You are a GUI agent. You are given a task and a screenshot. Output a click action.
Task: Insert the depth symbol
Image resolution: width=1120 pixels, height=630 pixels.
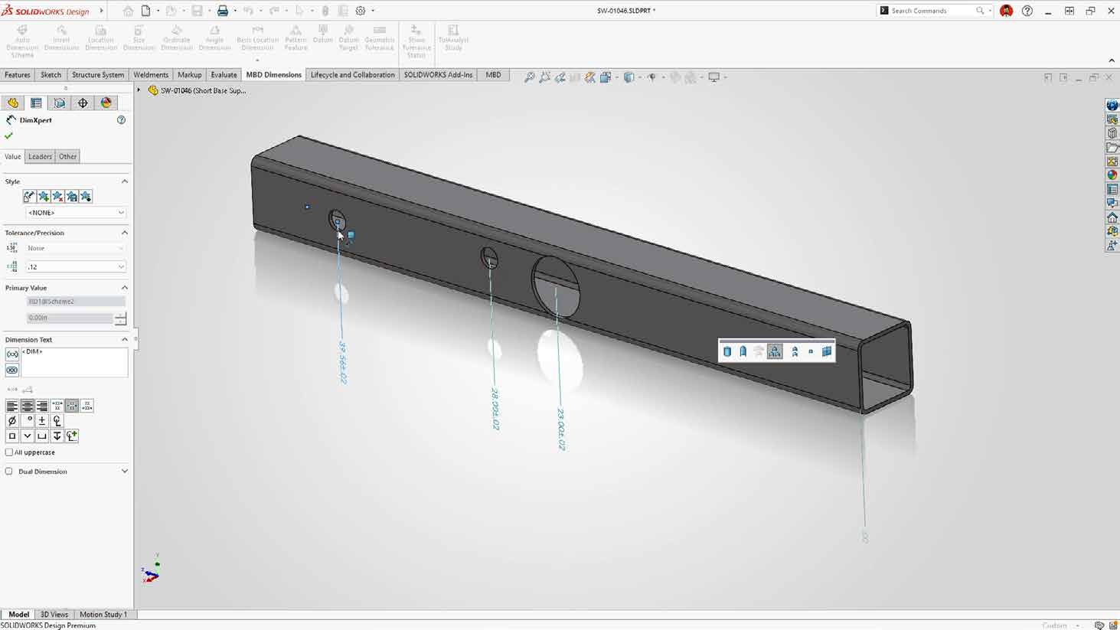click(x=57, y=436)
